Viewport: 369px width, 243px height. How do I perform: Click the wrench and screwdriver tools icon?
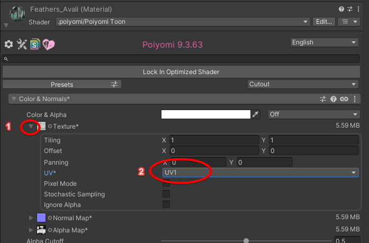point(22,44)
